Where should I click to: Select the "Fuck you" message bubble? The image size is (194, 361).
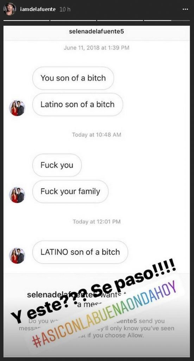coord(57,165)
